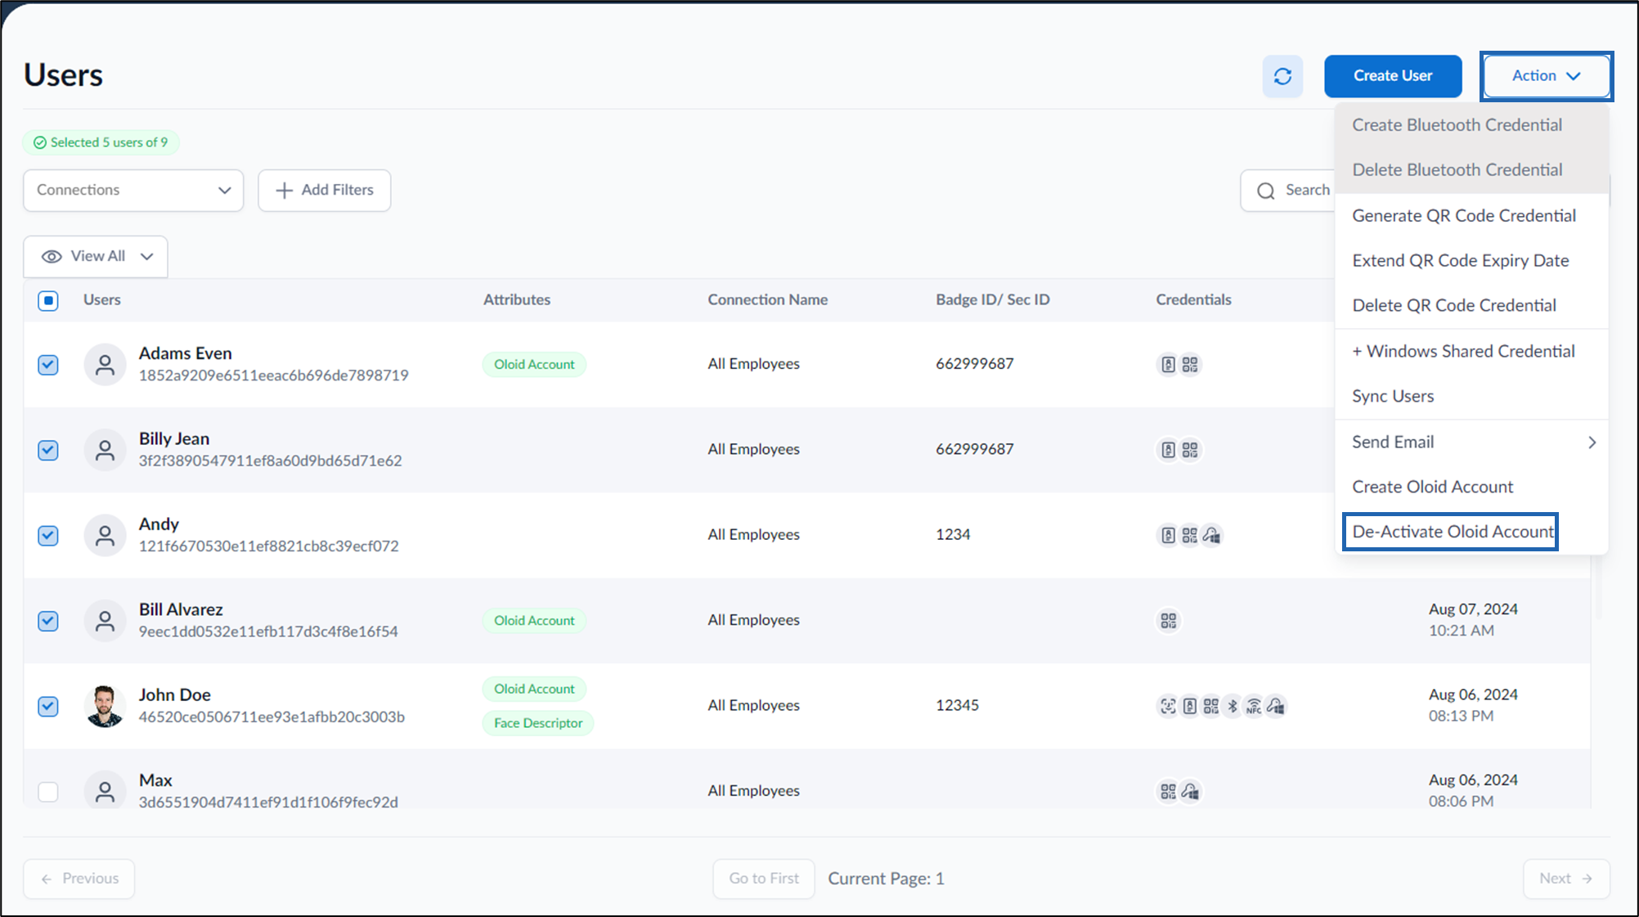Click the Windows key credential icon for Andy
Image resolution: width=1639 pixels, height=917 pixels.
pyautogui.click(x=1212, y=535)
